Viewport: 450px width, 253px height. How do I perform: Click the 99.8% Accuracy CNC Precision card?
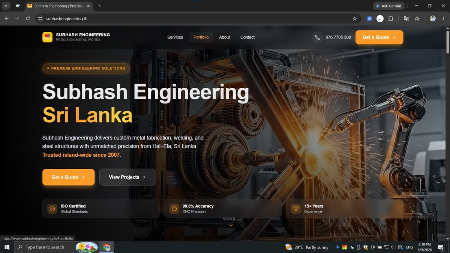pos(223,209)
